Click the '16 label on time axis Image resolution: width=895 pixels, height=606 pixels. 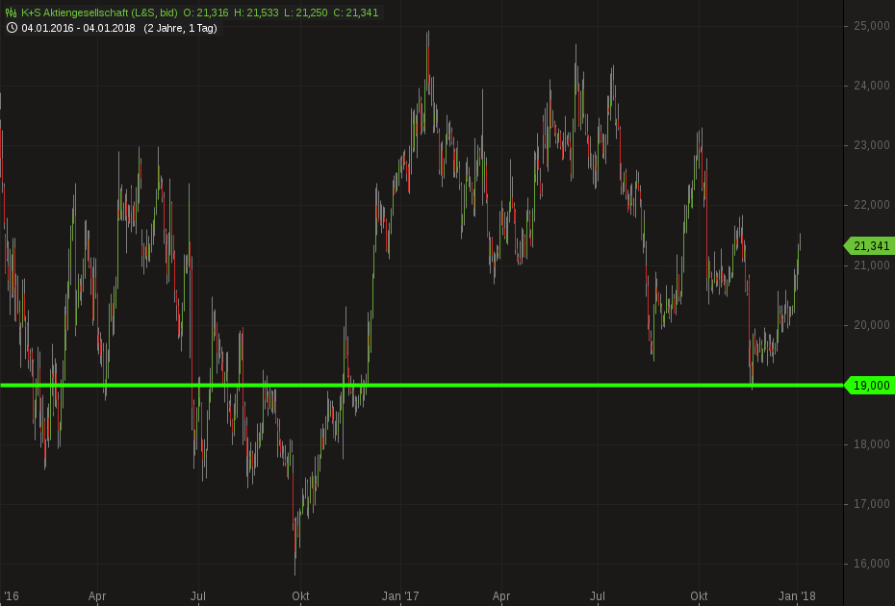(12, 596)
